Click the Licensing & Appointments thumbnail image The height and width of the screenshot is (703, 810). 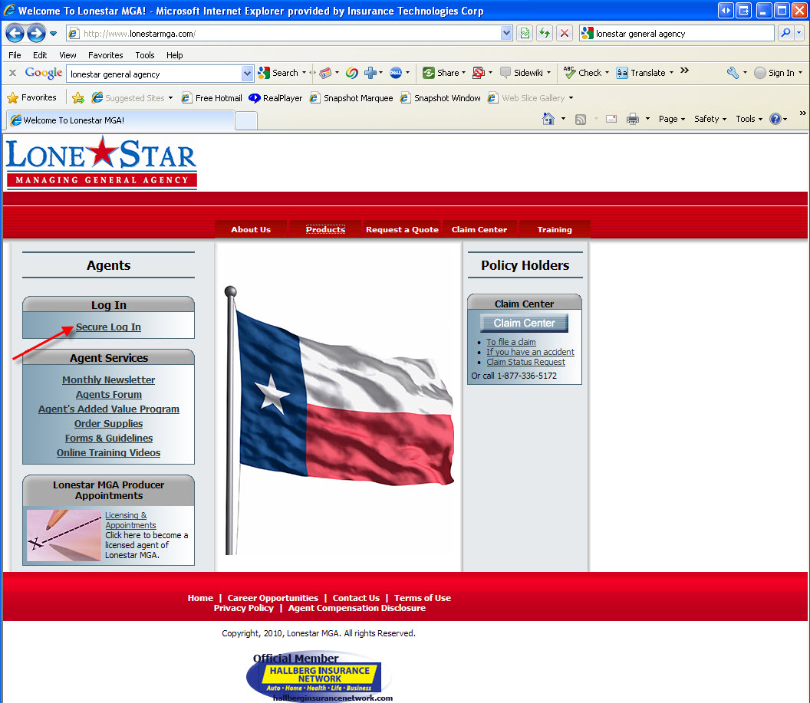[x=64, y=535]
